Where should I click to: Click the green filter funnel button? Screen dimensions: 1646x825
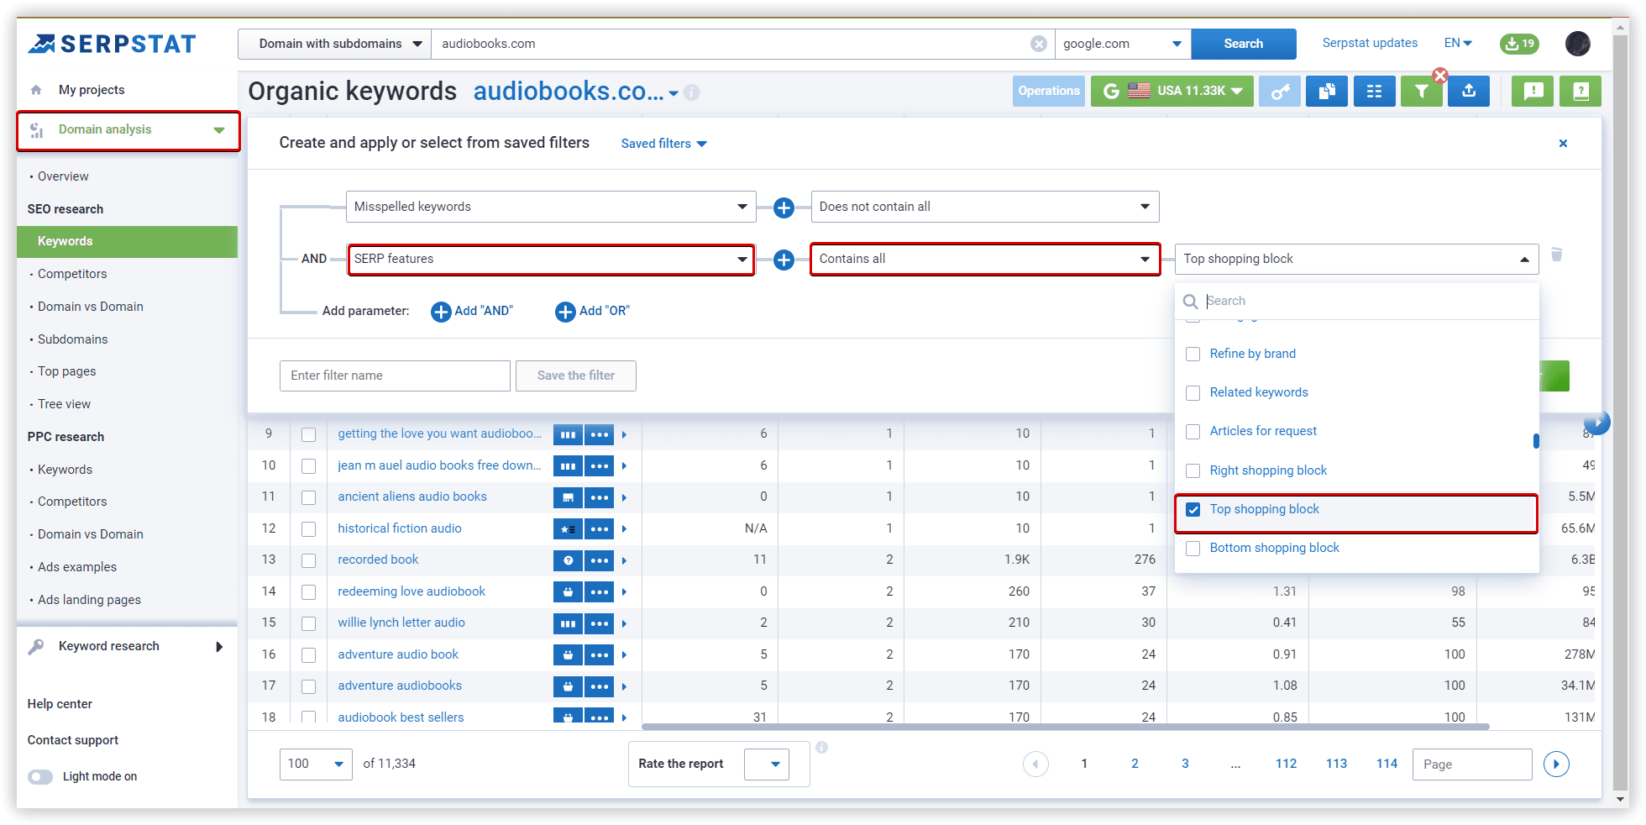coord(1421,91)
